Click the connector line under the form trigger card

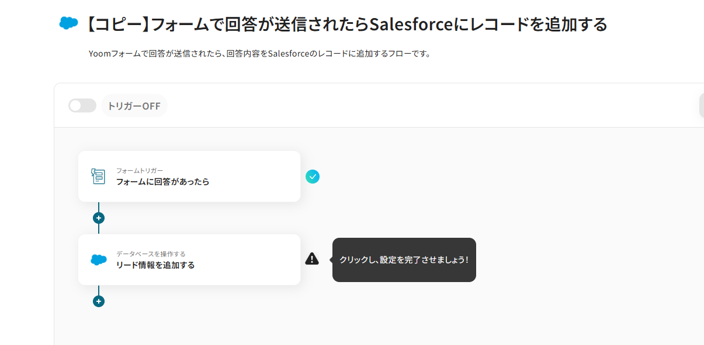(x=99, y=207)
